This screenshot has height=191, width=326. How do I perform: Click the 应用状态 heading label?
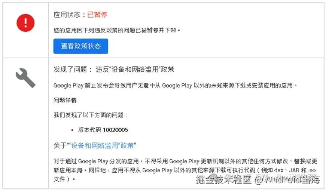pos(67,15)
